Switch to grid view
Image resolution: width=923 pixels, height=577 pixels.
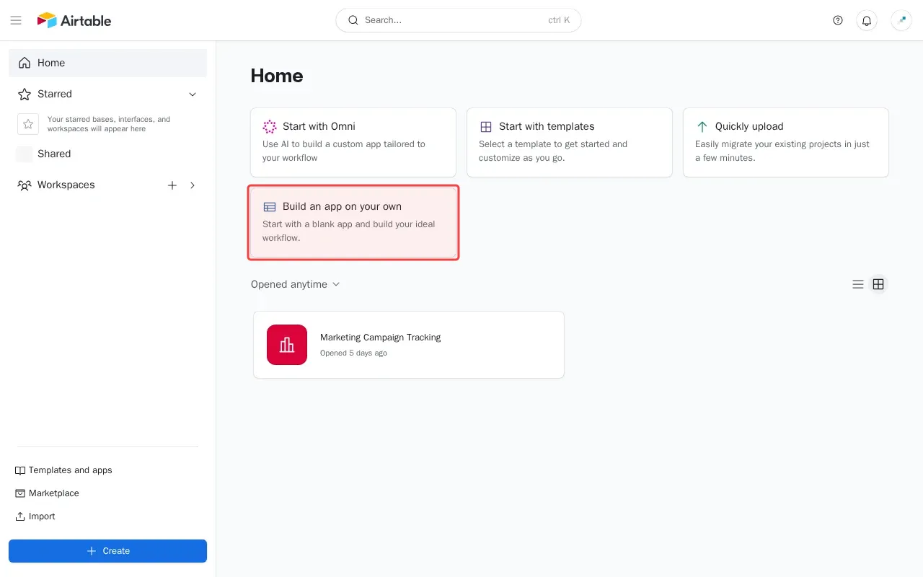point(878,284)
